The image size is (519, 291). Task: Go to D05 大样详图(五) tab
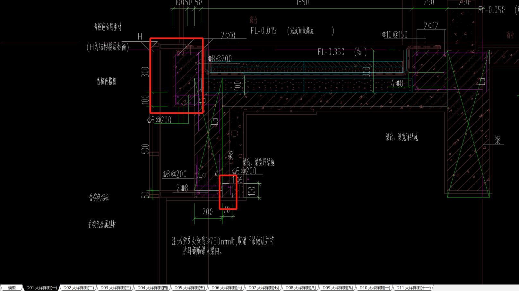pos(190,288)
